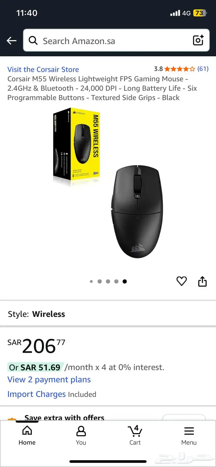Select the first image carousel dot
Viewport: 216px width, 467px height.
point(91,281)
